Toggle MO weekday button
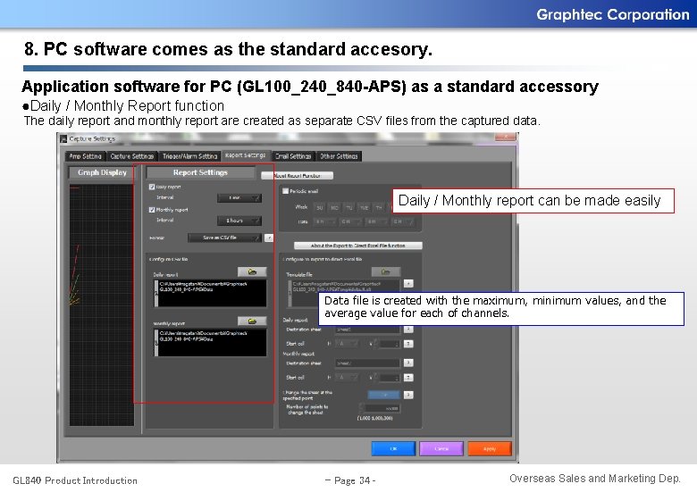This screenshot has height=492, width=697. pos(334,207)
